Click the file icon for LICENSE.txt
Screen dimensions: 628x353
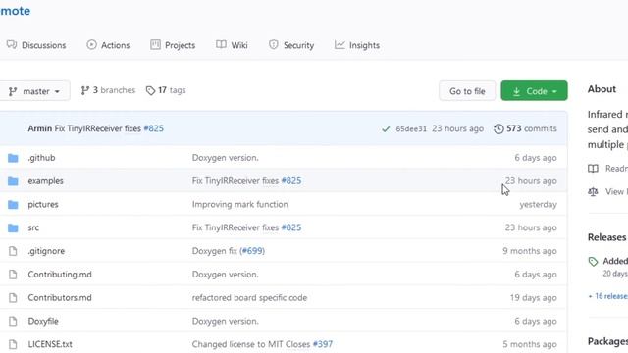coord(13,344)
